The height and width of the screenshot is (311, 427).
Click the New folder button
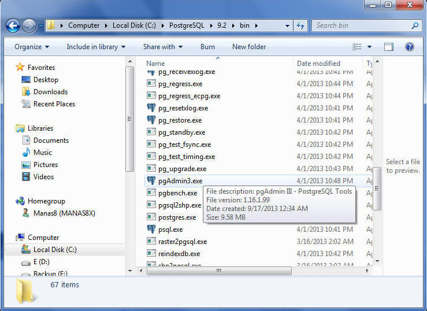(x=249, y=47)
